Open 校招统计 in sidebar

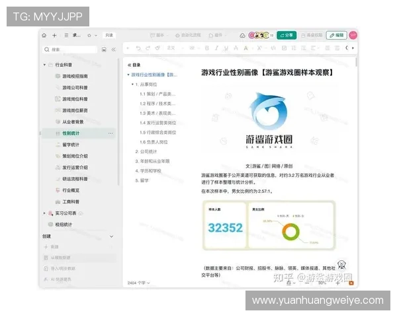coord(64,225)
